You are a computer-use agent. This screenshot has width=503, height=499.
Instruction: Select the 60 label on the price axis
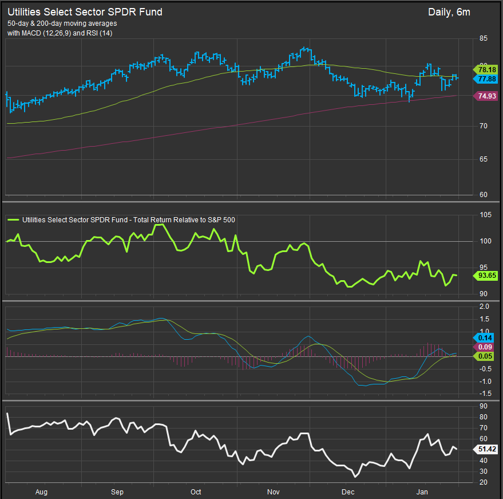[x=484, y=195]
